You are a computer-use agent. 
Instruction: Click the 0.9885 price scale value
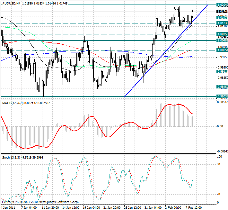coord(223,78)
